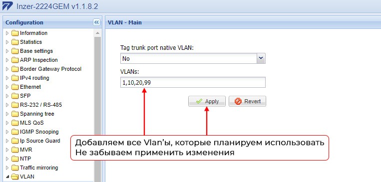
Task: Click the Information folder icon
Action: (15, 33)
